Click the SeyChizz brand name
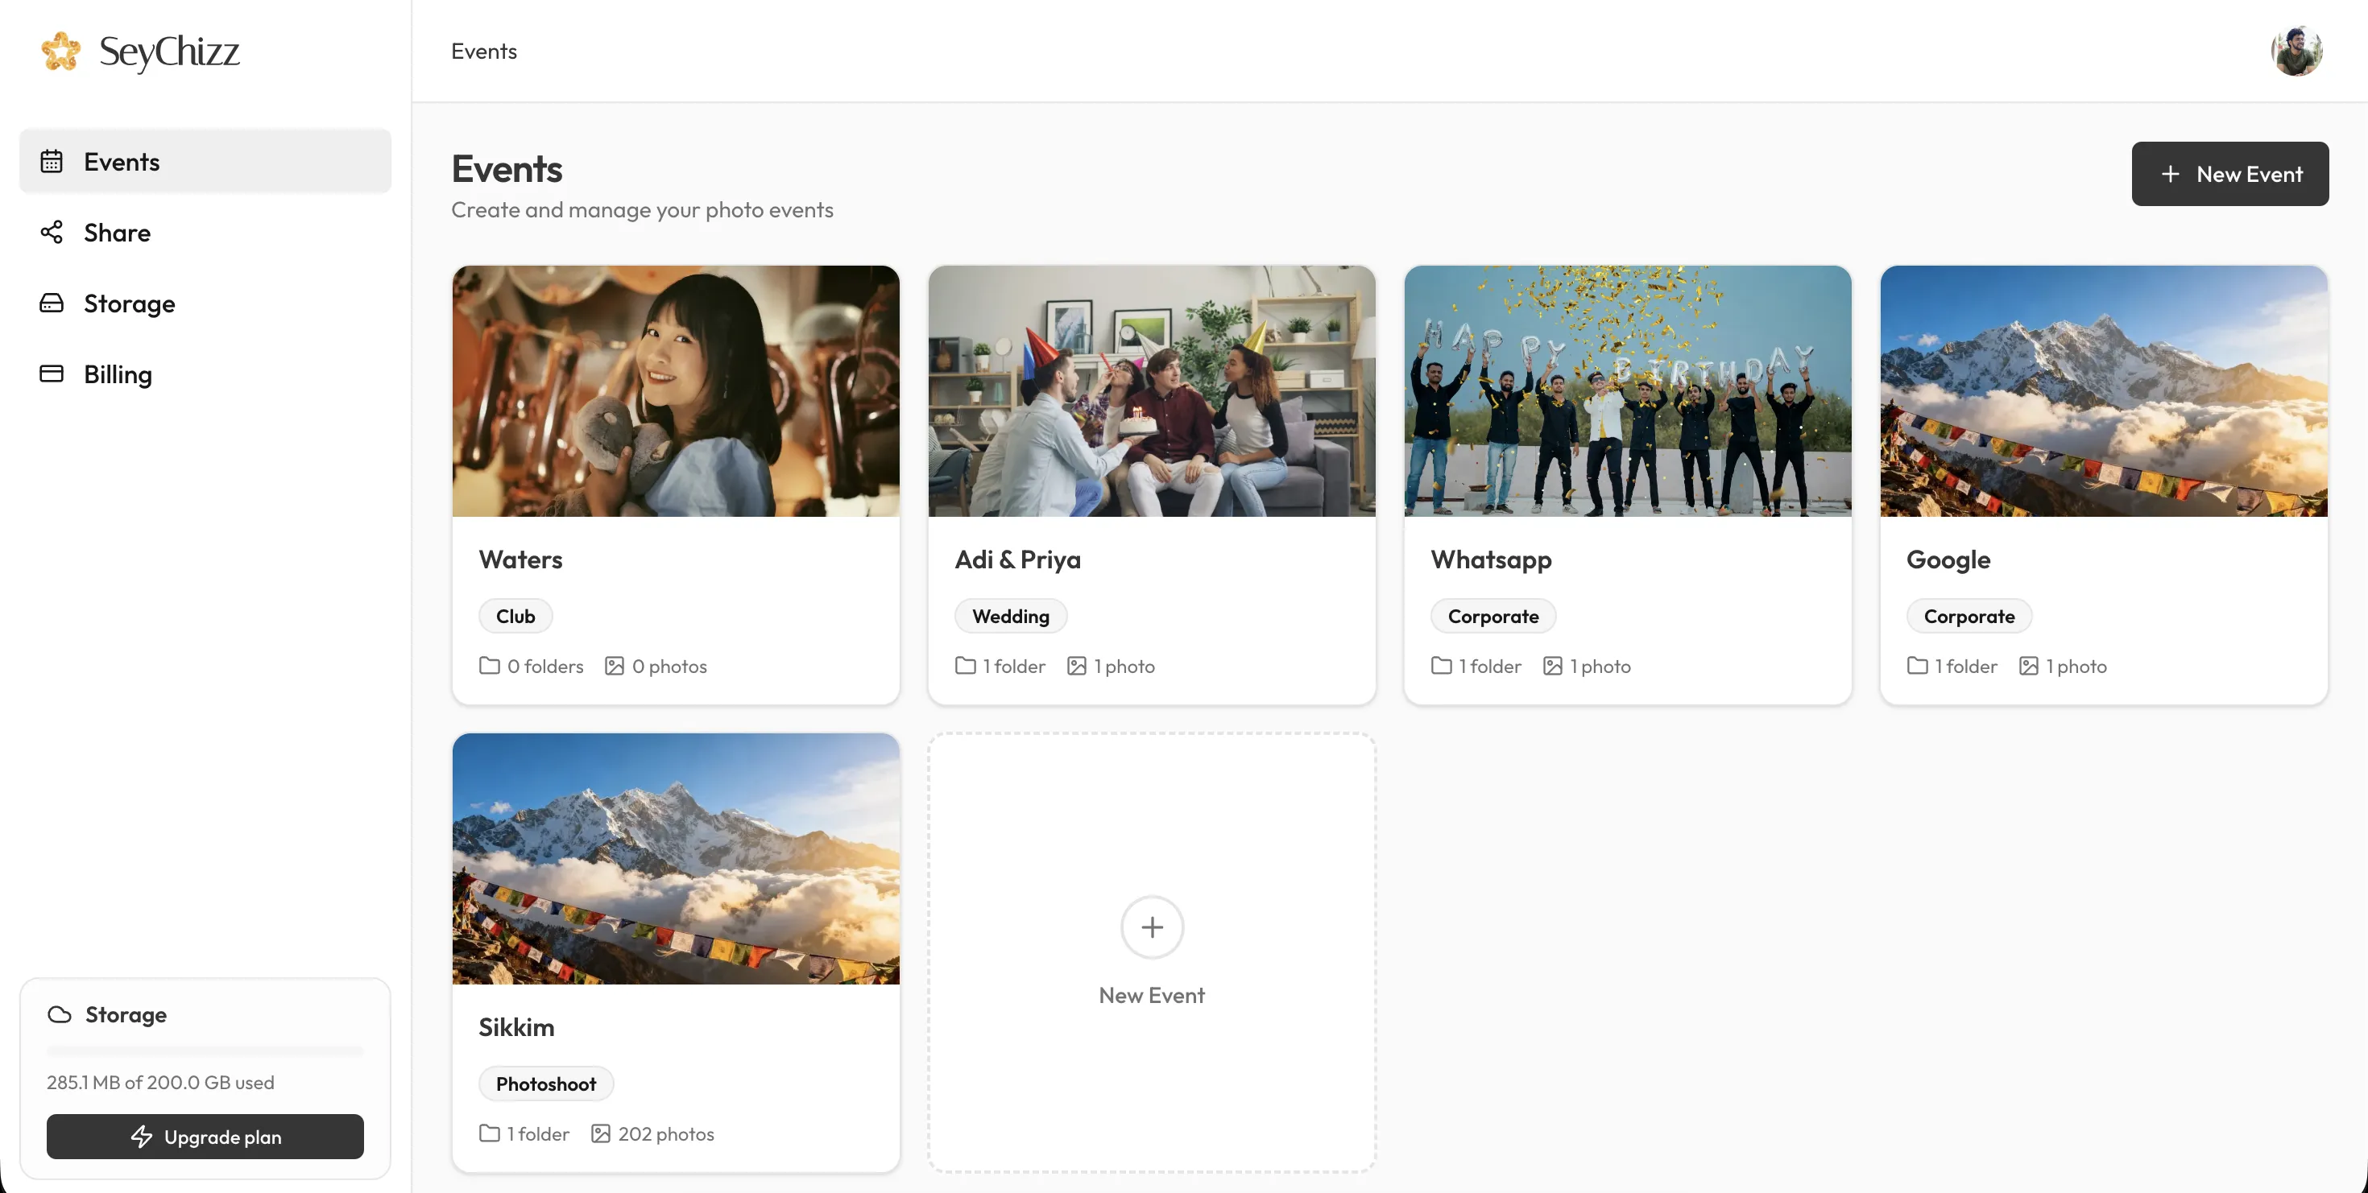Screen dimensions: 2368x1193 [x=169, y=52]
